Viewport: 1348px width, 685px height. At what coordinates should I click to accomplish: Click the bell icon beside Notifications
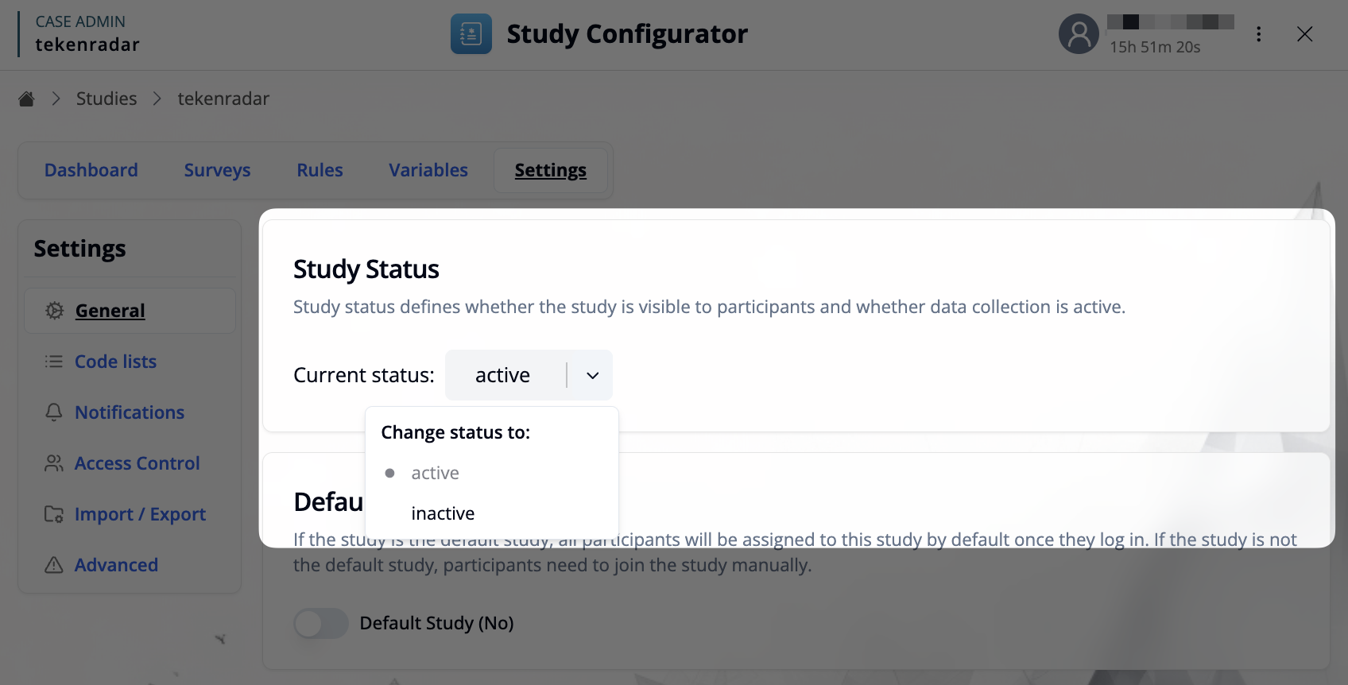click(x=54, y=412)
